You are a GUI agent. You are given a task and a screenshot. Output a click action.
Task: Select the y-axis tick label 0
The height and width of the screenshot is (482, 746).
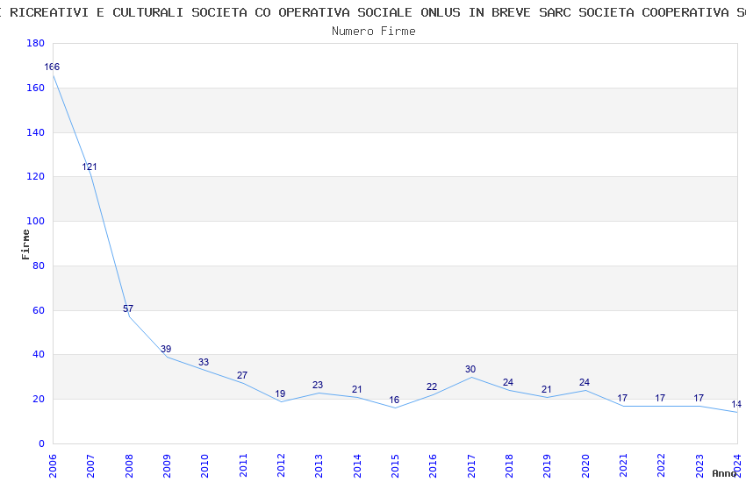click(x=41, y=443)
